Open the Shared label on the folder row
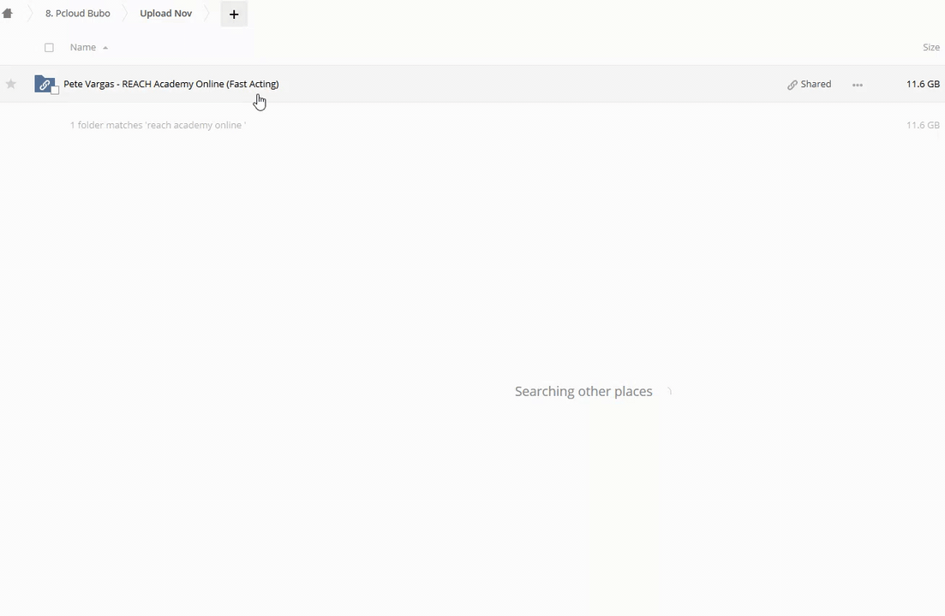945x616 pixels. pyautogui.click(x=816, y=84)
